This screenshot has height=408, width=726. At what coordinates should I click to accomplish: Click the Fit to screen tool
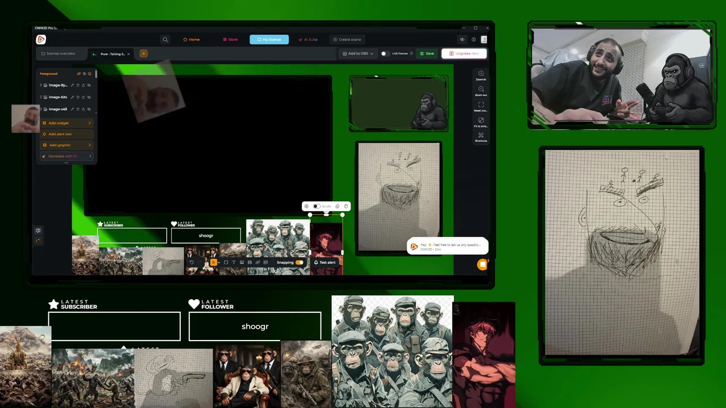481,122
